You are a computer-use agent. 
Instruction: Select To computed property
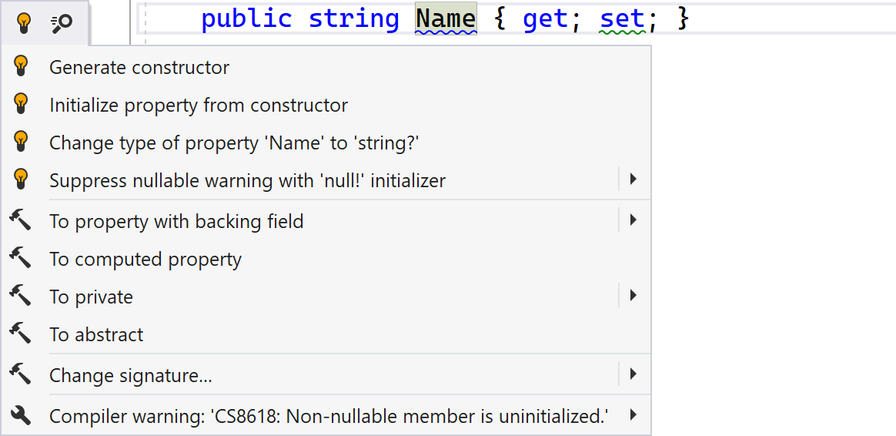[145, 260]
